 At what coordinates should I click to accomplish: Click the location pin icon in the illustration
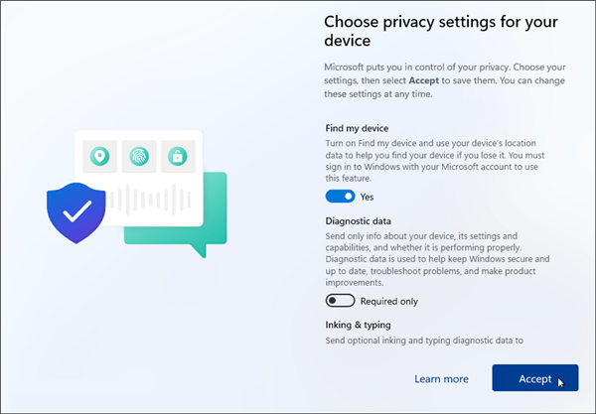coord(99,156)
